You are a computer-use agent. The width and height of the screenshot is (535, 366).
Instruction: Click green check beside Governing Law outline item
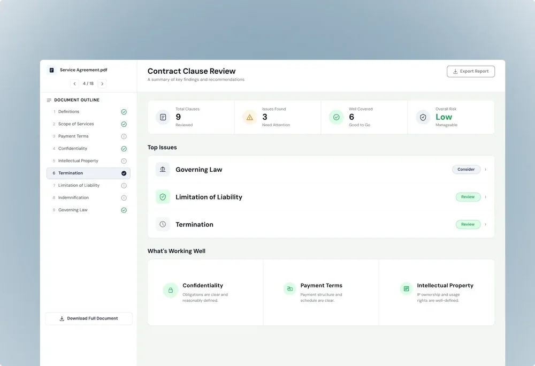pos(124,210)
